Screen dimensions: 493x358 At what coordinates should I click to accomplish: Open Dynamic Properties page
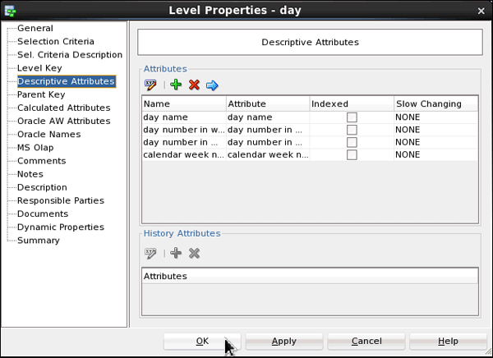[x=61, y=227]
